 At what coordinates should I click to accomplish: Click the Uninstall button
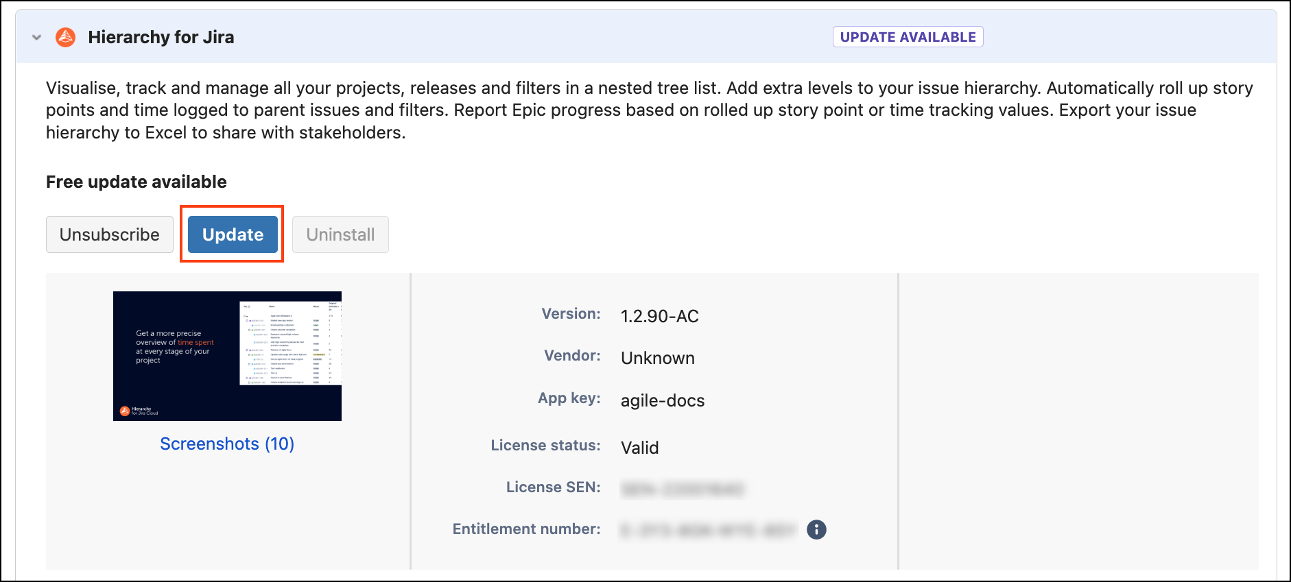click(x=340, y=234)
